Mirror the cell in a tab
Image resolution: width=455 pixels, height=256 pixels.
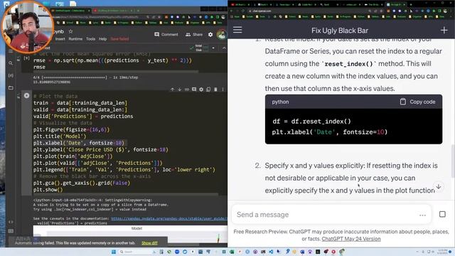(208, 90)
